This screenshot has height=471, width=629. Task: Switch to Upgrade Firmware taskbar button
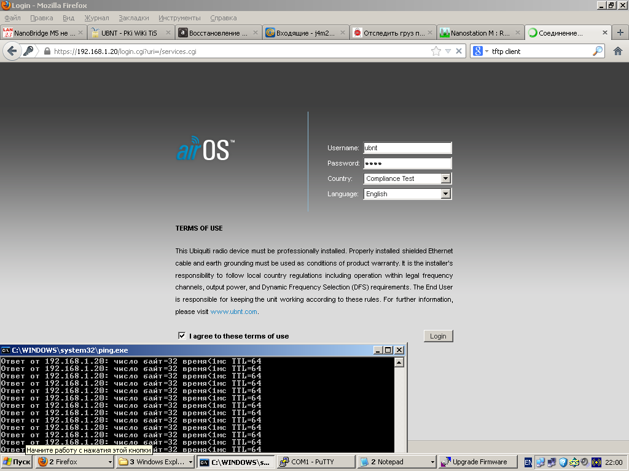[x=477, y=462]
